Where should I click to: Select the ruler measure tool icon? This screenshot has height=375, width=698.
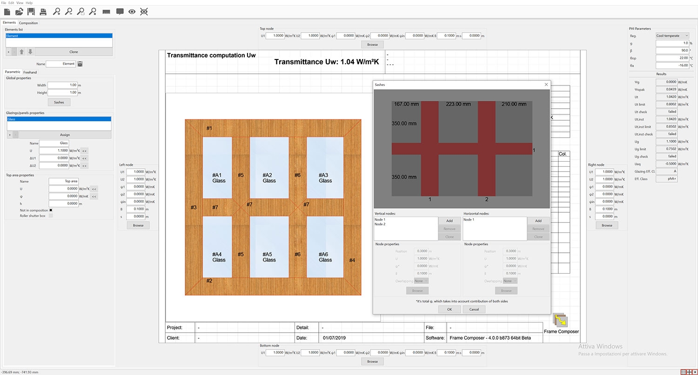[106, 11]
